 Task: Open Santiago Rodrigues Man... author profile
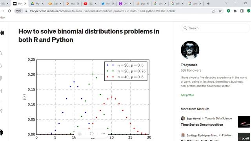pyautogui.click(x=202, y=135)
